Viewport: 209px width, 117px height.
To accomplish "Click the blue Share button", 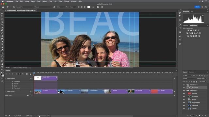I will point(197,7).
